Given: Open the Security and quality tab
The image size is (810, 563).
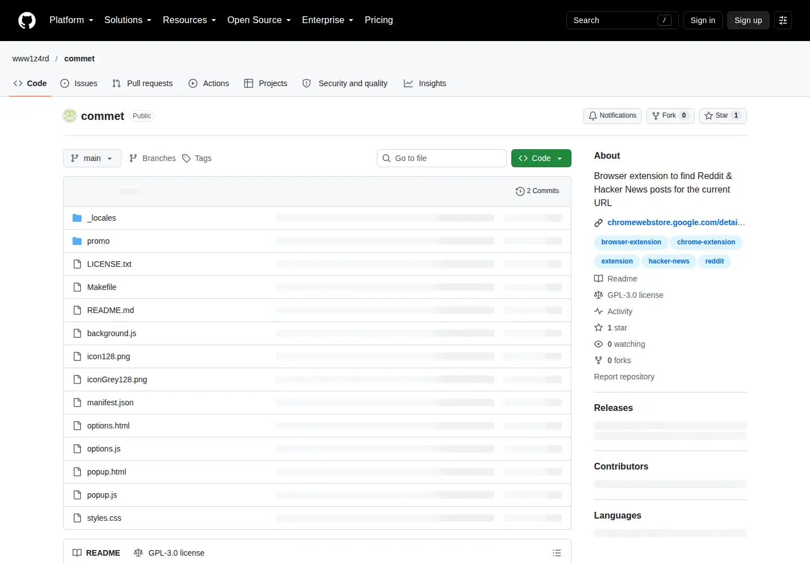Looking at the screenshot, I should [345, 83].
